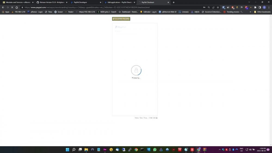Click the Privacy link in PayPal footer

tap(146, 118)
